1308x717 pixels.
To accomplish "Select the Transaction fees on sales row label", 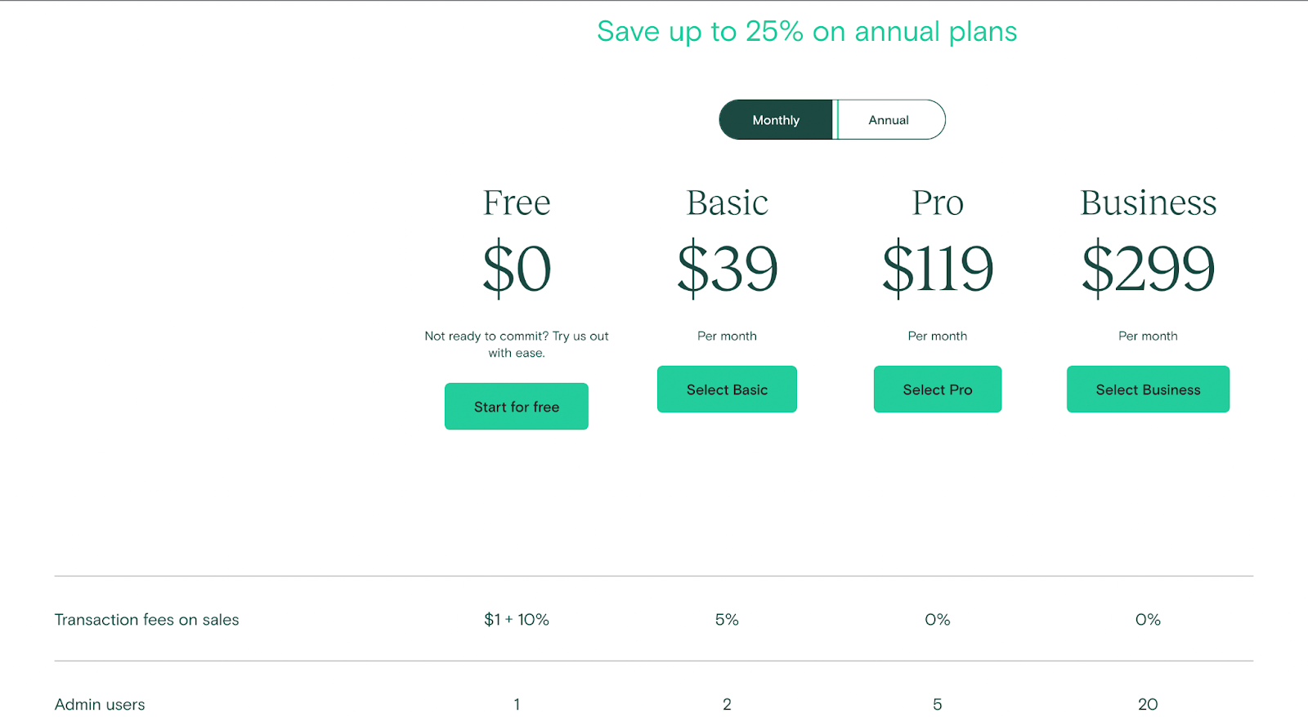I will click(147, 620).
